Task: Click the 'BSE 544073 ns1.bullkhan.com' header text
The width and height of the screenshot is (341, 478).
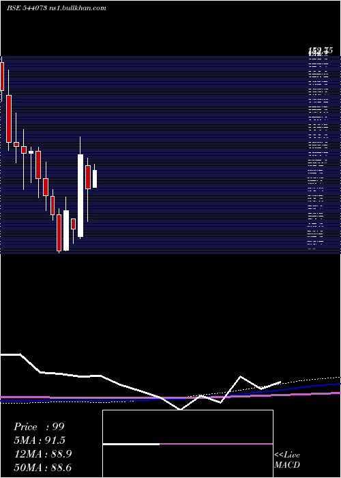Action: tap(57, 8)
